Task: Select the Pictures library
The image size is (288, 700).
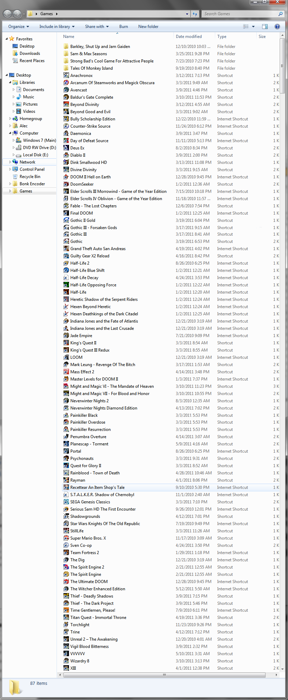Action: (30, 104)
